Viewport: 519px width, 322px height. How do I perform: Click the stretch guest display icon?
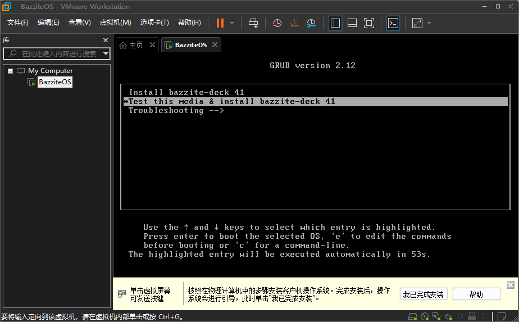point(417,23)
